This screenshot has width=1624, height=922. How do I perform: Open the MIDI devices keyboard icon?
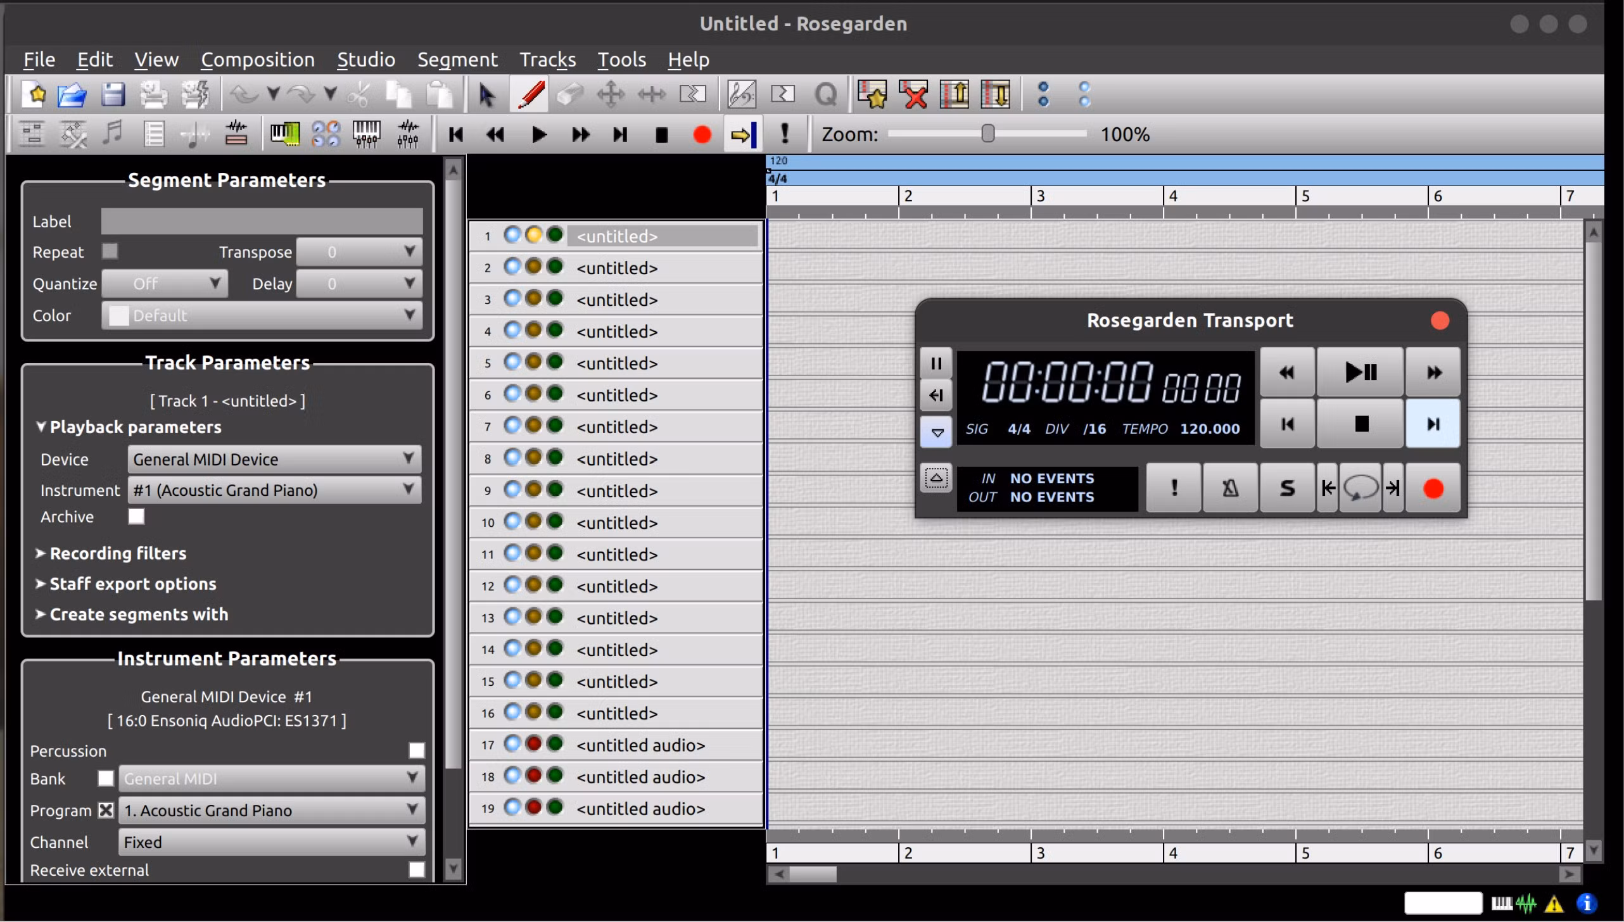tap(284, 134)
